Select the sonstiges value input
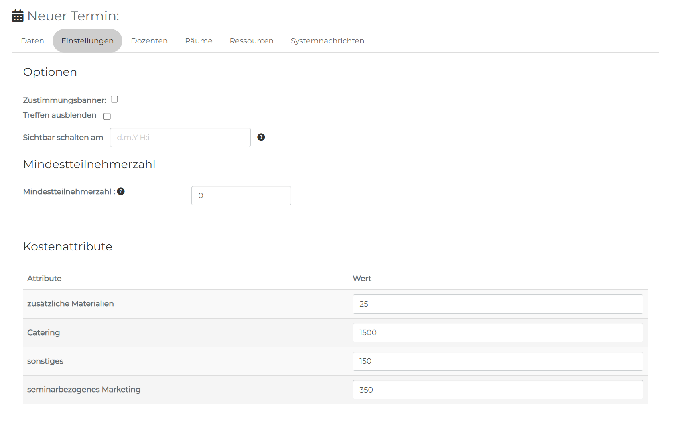The image size is (692, 421). pyautogui.click(x=498, y=361)
